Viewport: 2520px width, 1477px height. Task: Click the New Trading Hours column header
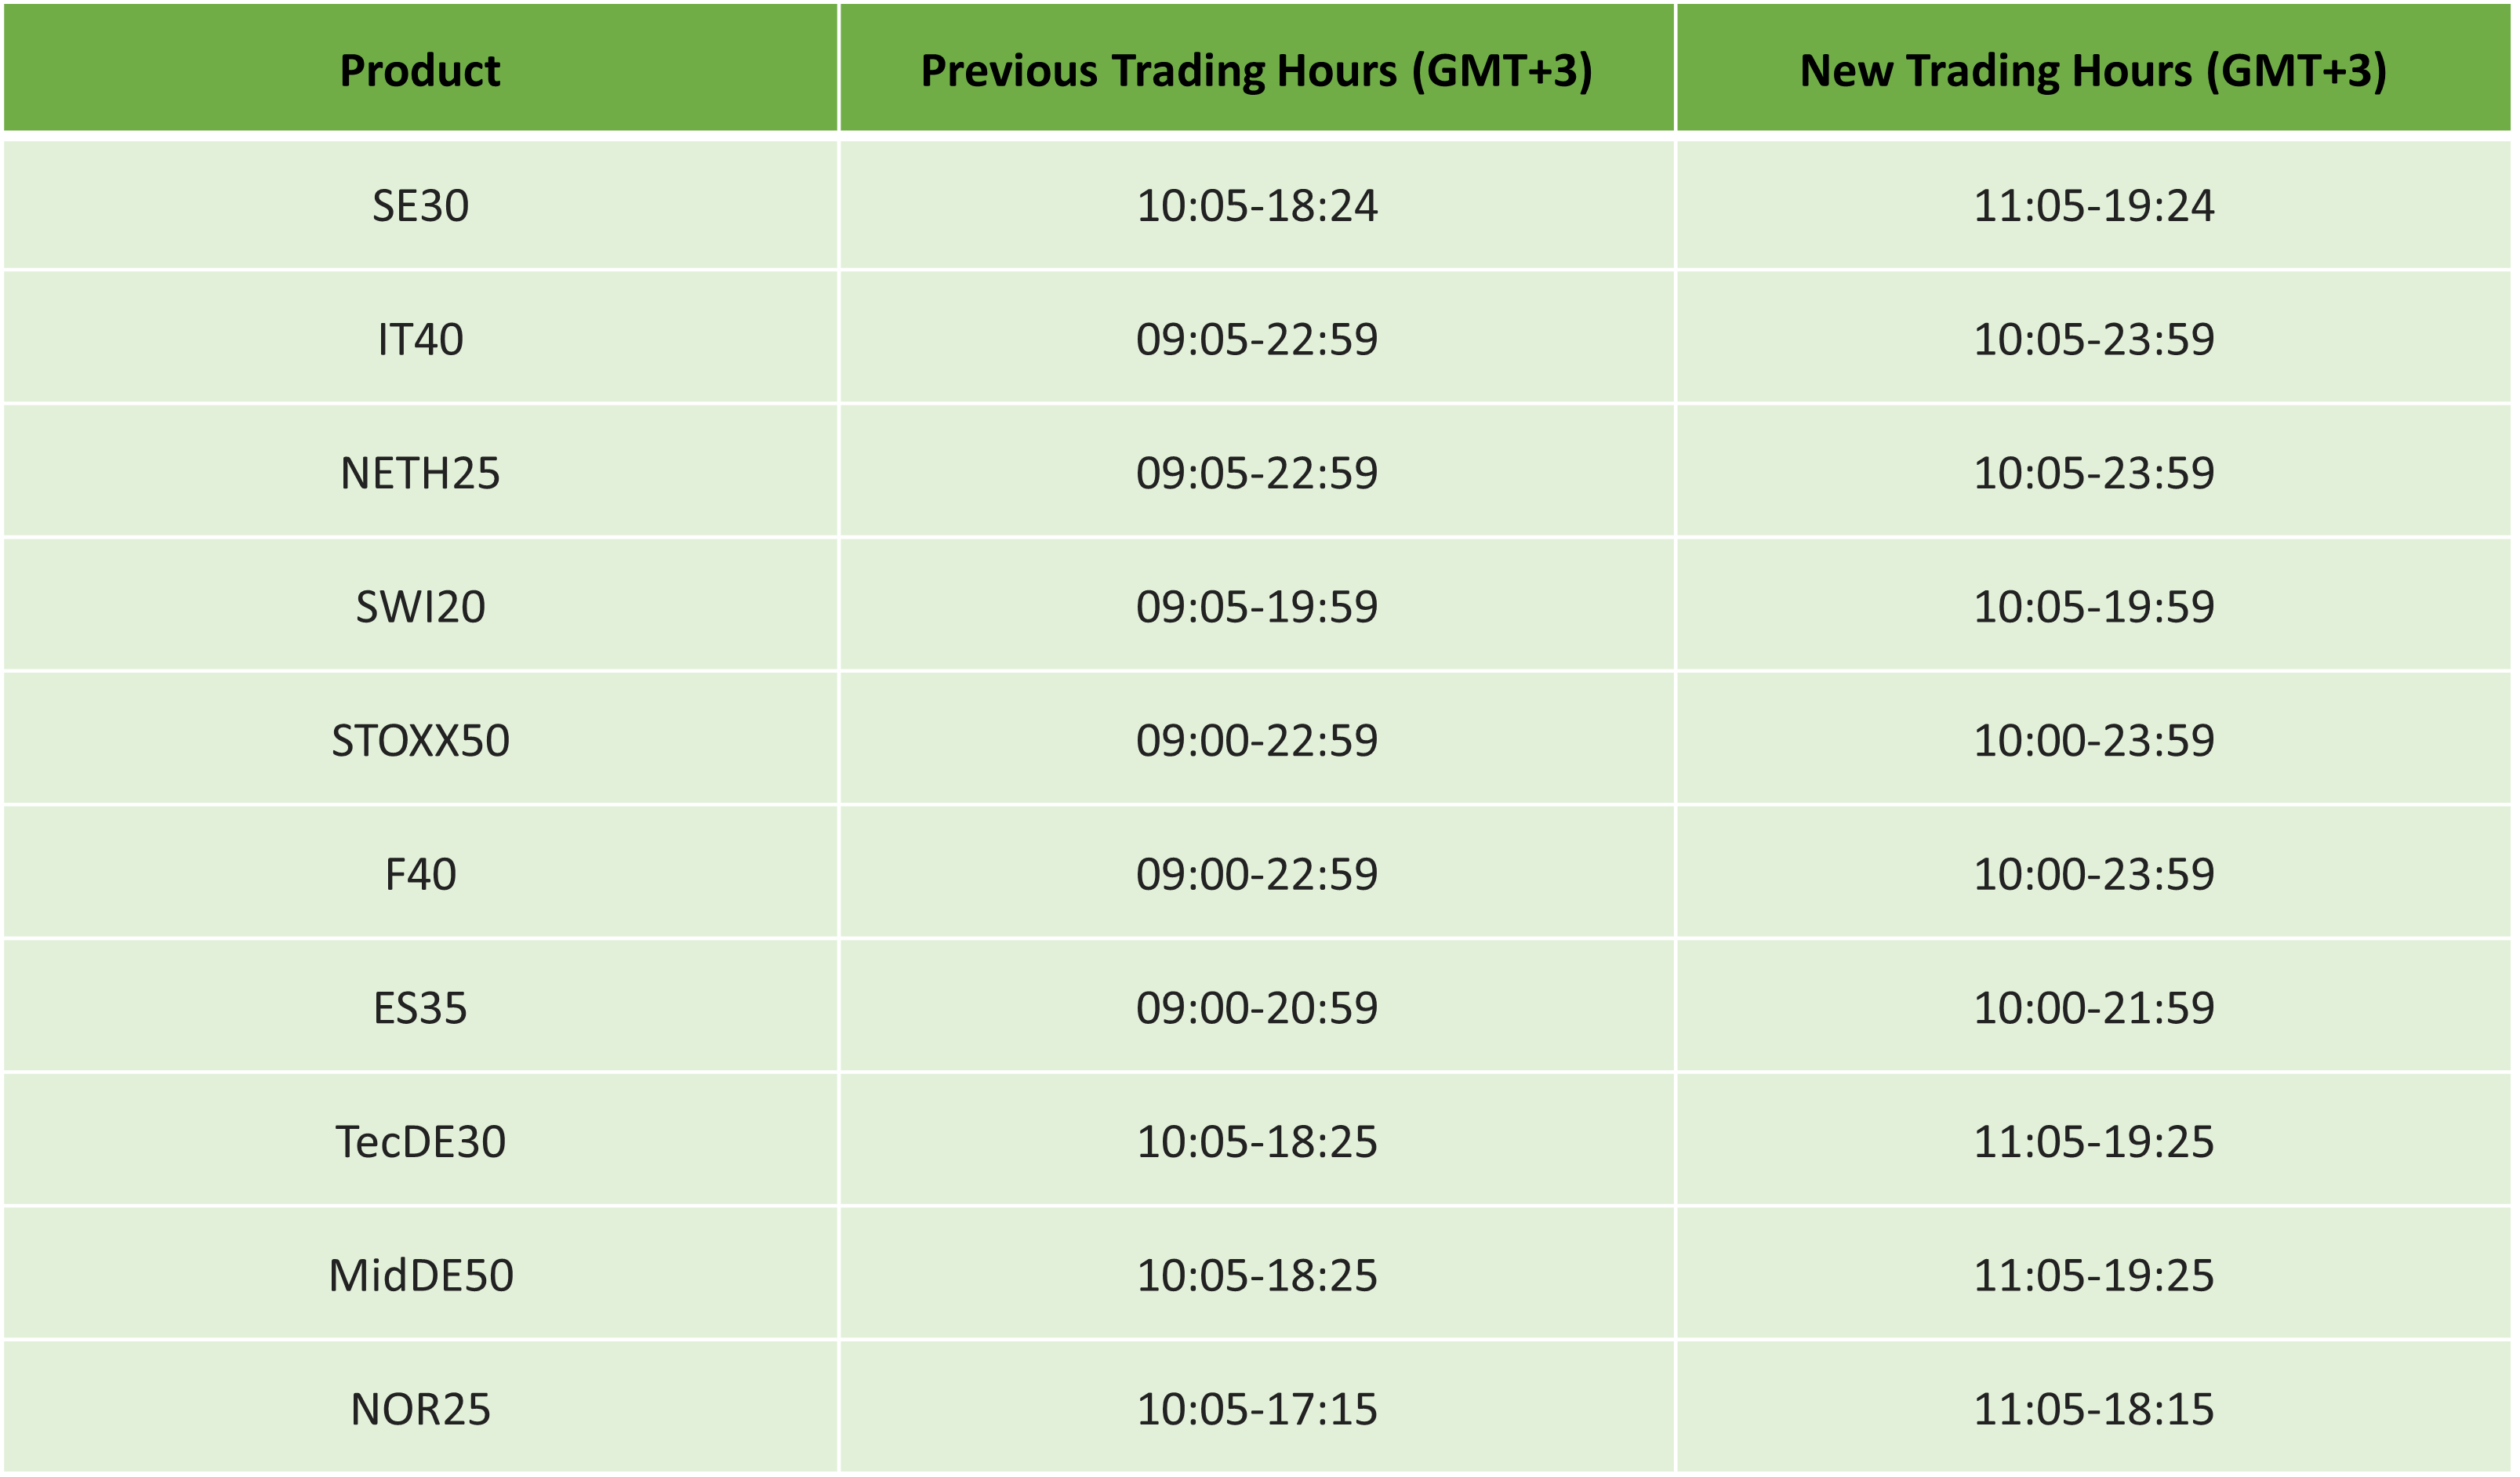tap(2093, 70)
